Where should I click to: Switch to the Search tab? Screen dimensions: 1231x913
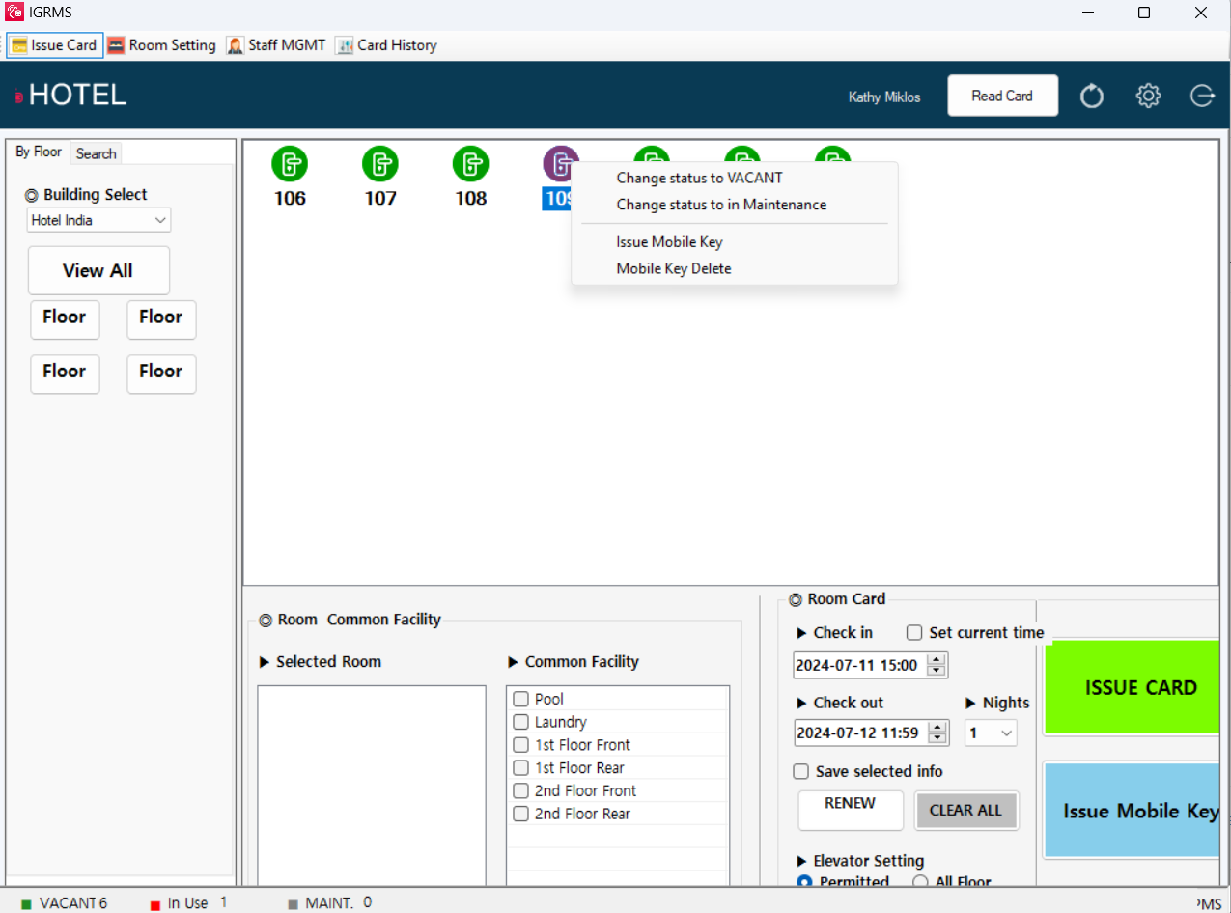[x=95, y=152]
